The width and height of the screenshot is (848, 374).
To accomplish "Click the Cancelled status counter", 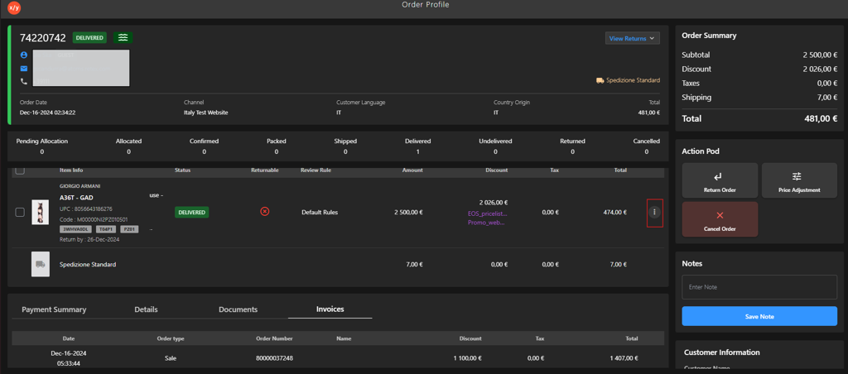I will coord(646,146).
